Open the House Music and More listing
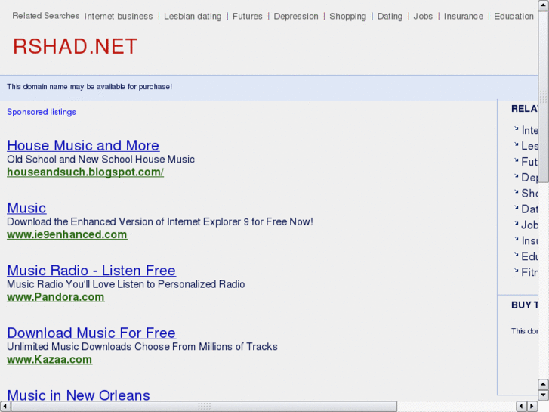 [x=83, y=145]
